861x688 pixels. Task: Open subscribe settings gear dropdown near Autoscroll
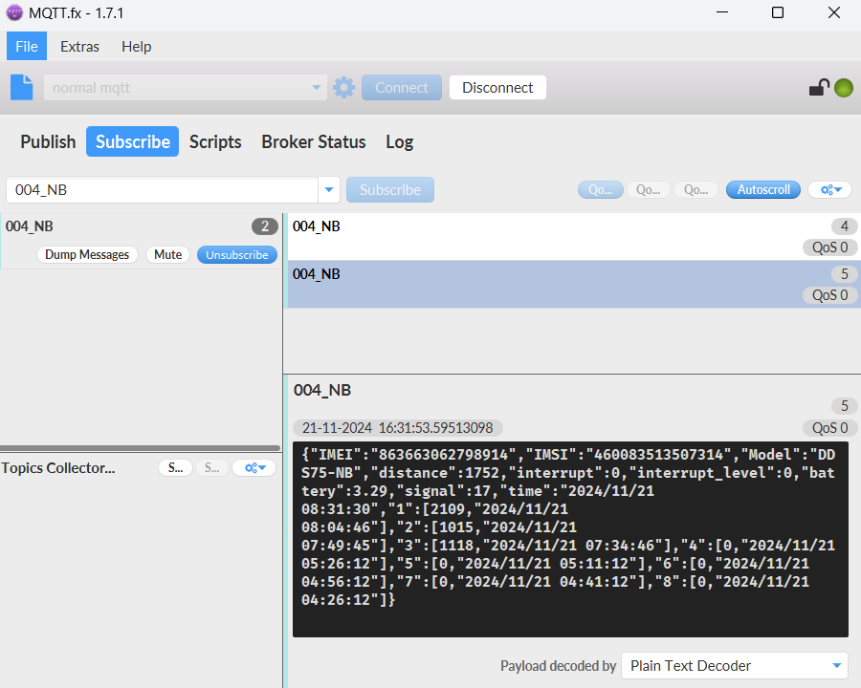point(830,190)
